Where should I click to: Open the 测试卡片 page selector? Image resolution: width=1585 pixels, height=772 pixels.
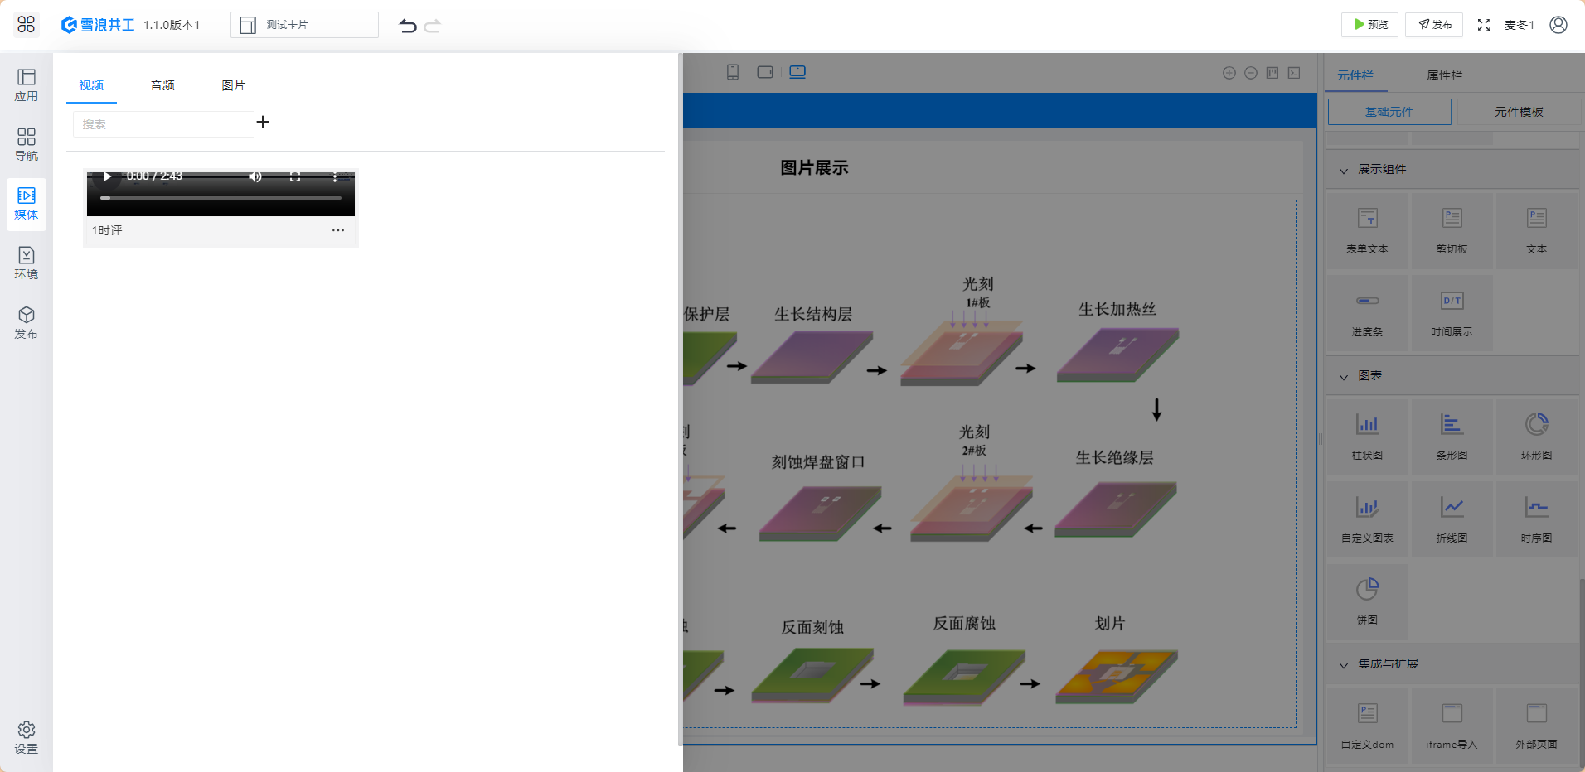(304, 25)
